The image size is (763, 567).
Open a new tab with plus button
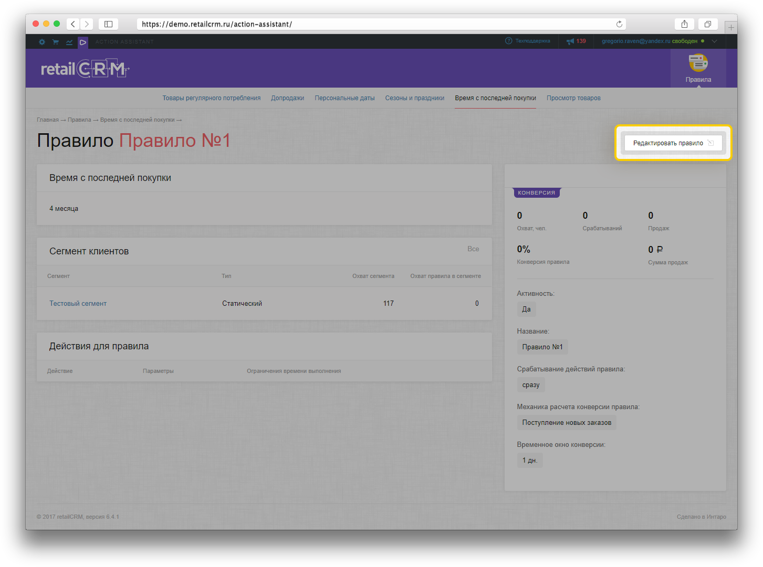coord(731,27)
